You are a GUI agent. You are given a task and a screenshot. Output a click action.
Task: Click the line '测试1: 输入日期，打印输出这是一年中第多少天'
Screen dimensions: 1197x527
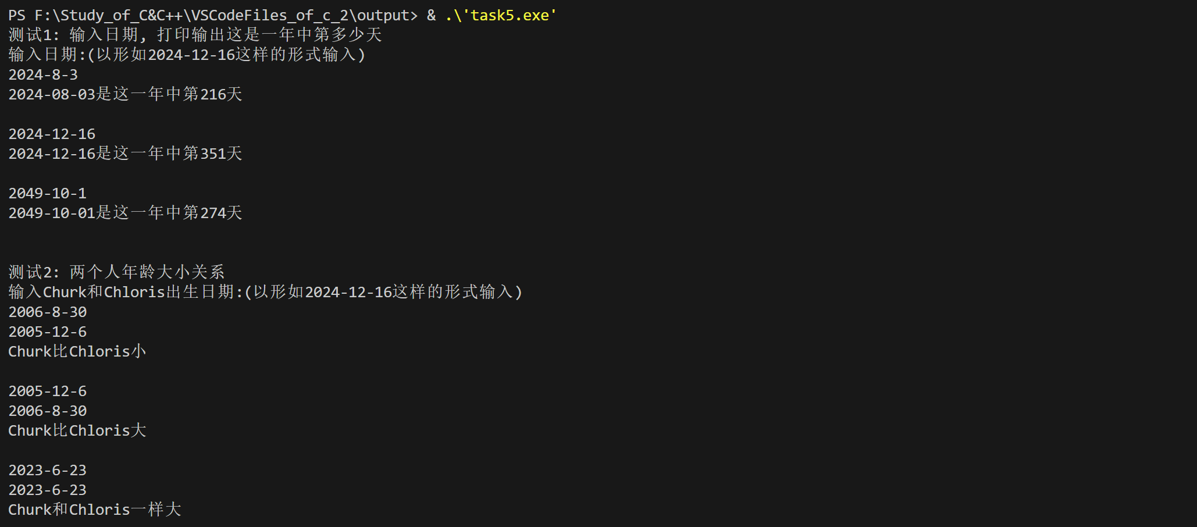[195, 35]
